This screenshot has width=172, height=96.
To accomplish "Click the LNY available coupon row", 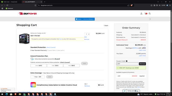I will point(131,76).
